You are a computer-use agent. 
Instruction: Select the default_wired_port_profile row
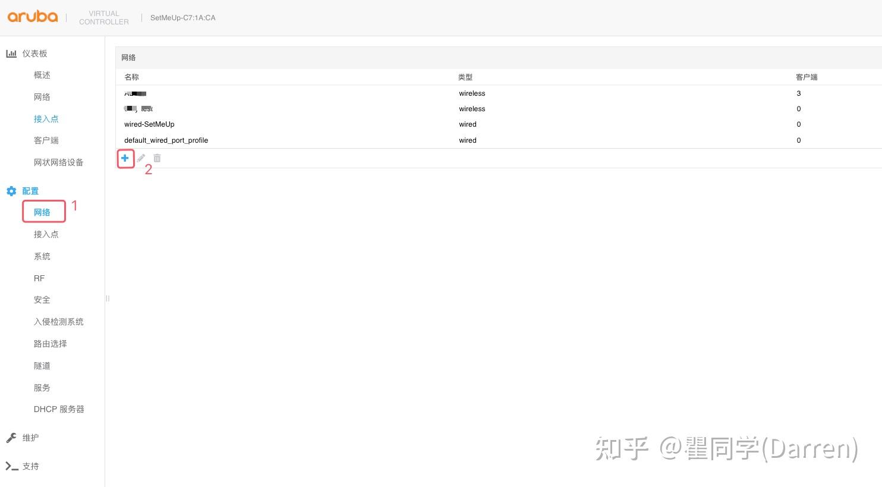(x=166, y=140)
